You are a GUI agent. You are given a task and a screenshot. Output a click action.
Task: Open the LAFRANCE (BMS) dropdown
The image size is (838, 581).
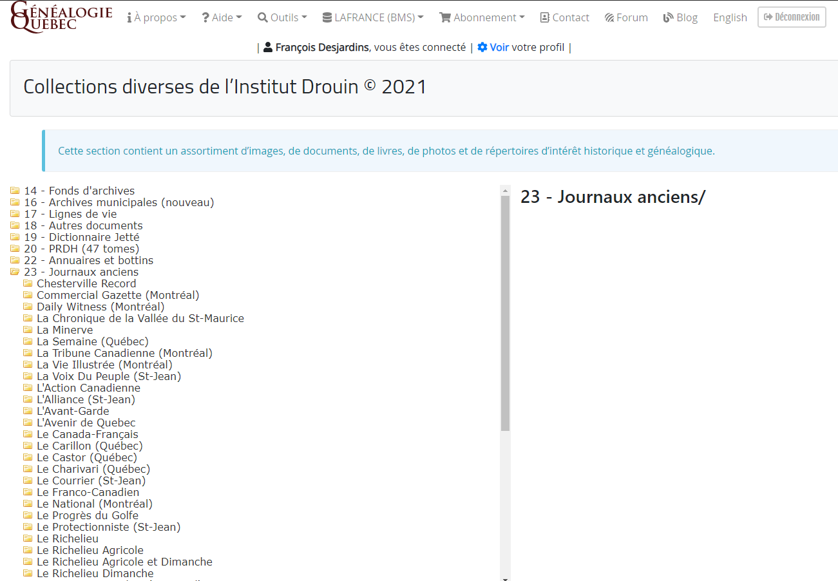pyautogui.click(x=373, y=17)
